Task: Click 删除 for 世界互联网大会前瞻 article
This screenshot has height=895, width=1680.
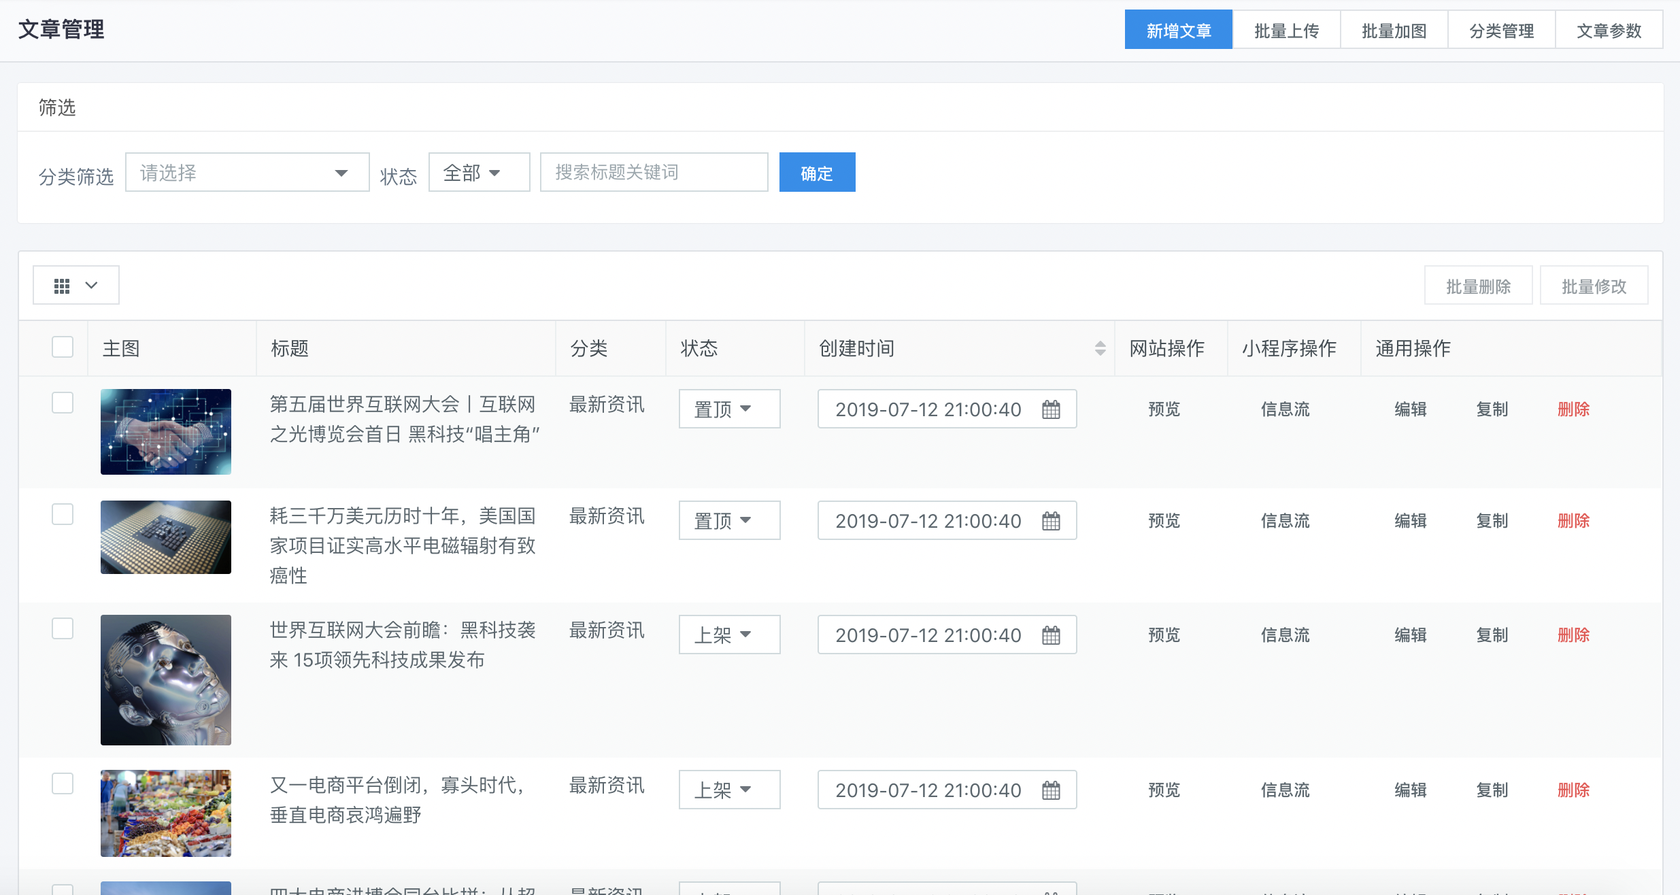Action: [x=1573, y=635]
